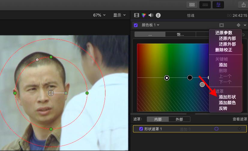The width and height of the screenshot is (248, 151).
Task: Choose 添加形状 mask menu item
Action: (227, 97)
